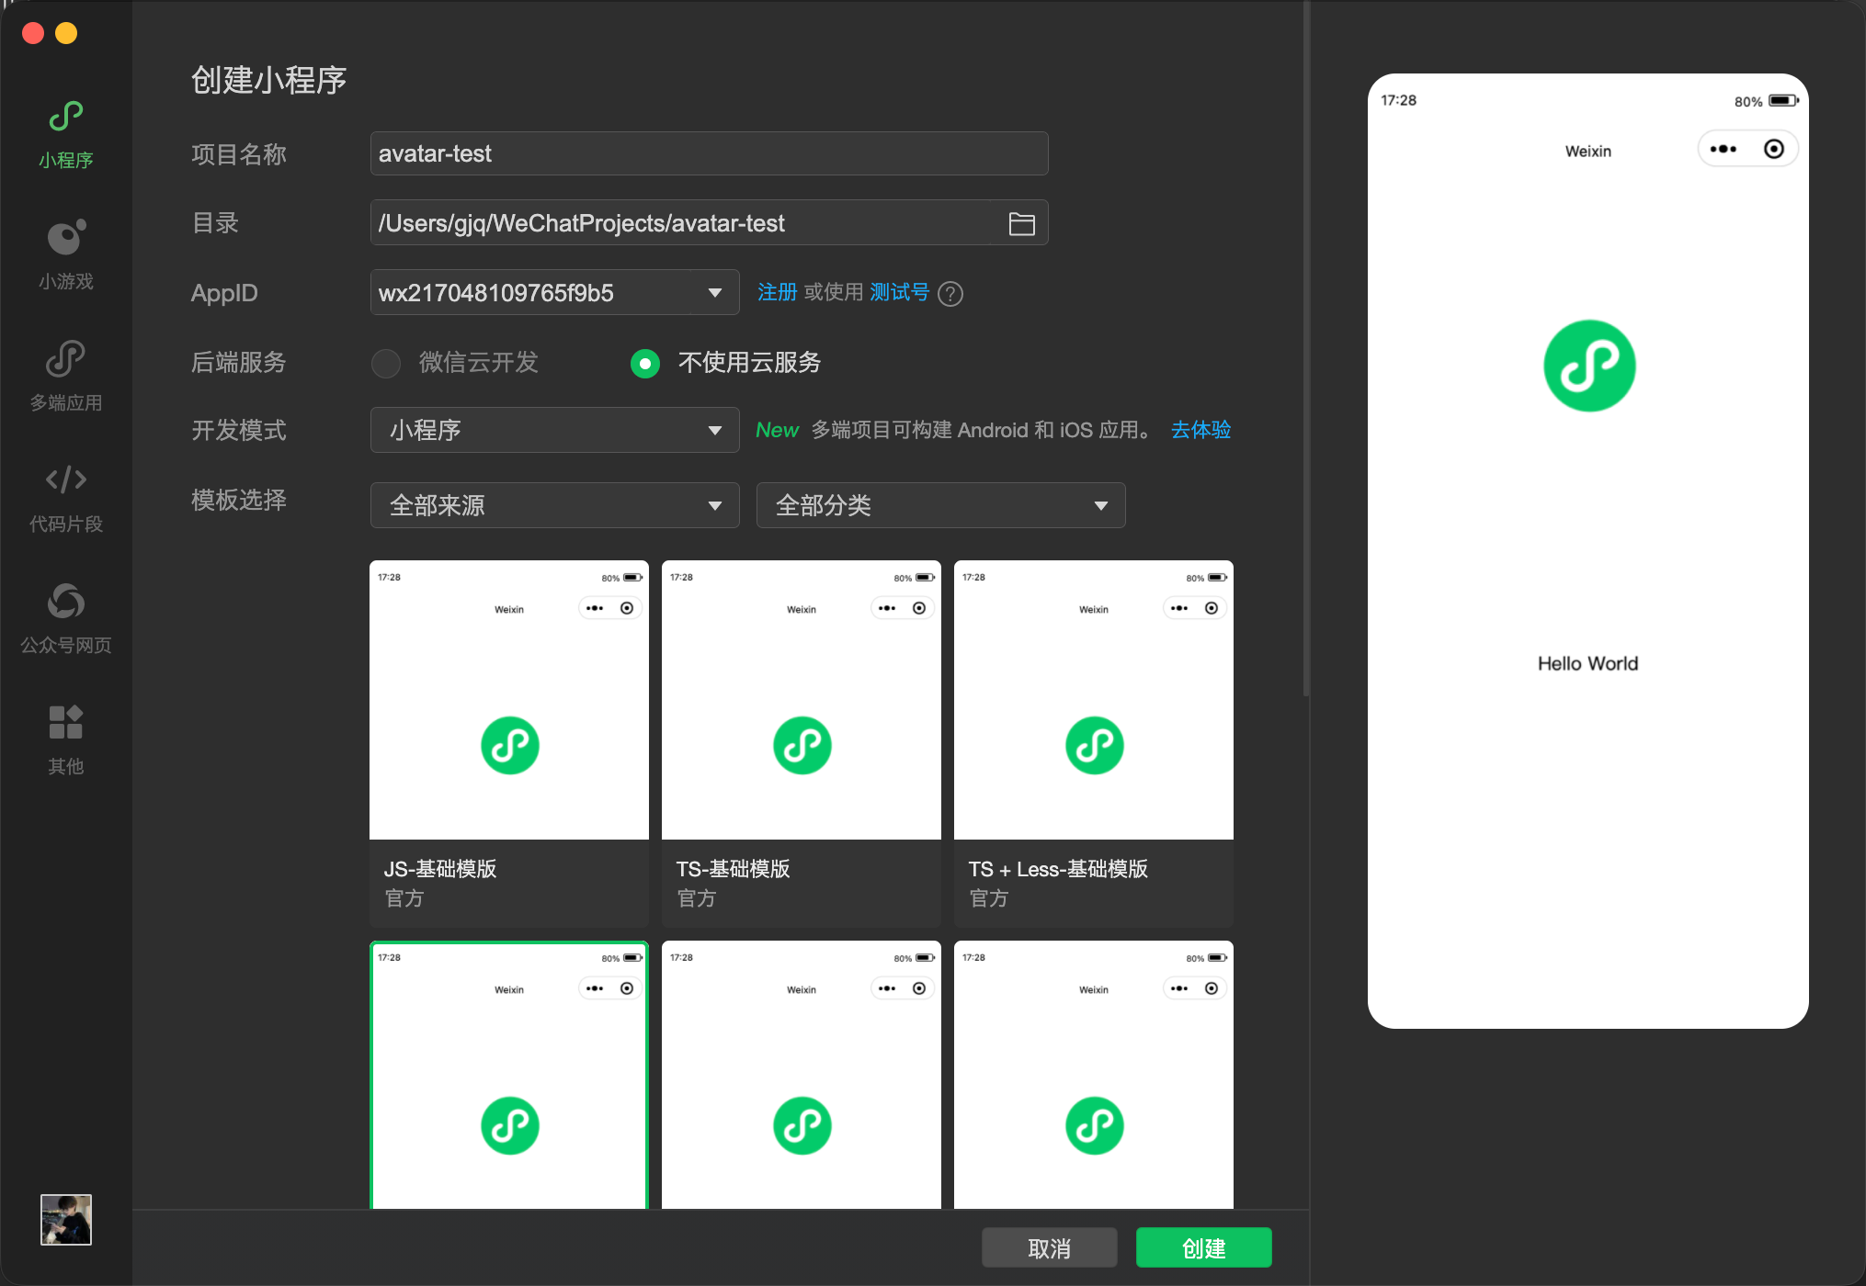Viewport: 1866px width, 1286px height.
Task: Choose the TS-基础模版 template thumbnail
Action: coord(801,700)
